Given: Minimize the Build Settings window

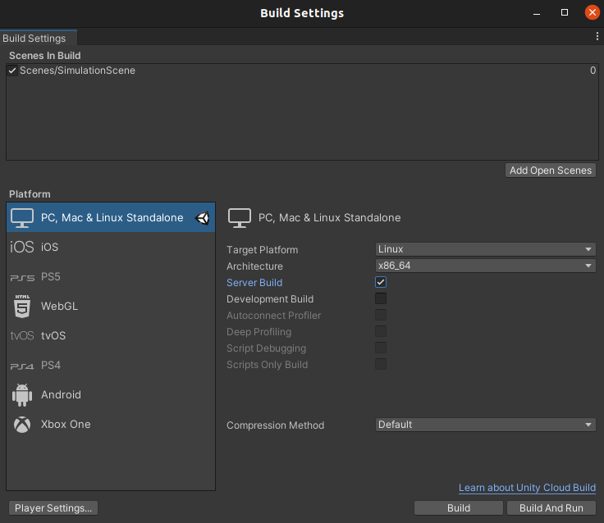Looking at the screenshot, I should (x=537, y=13).
